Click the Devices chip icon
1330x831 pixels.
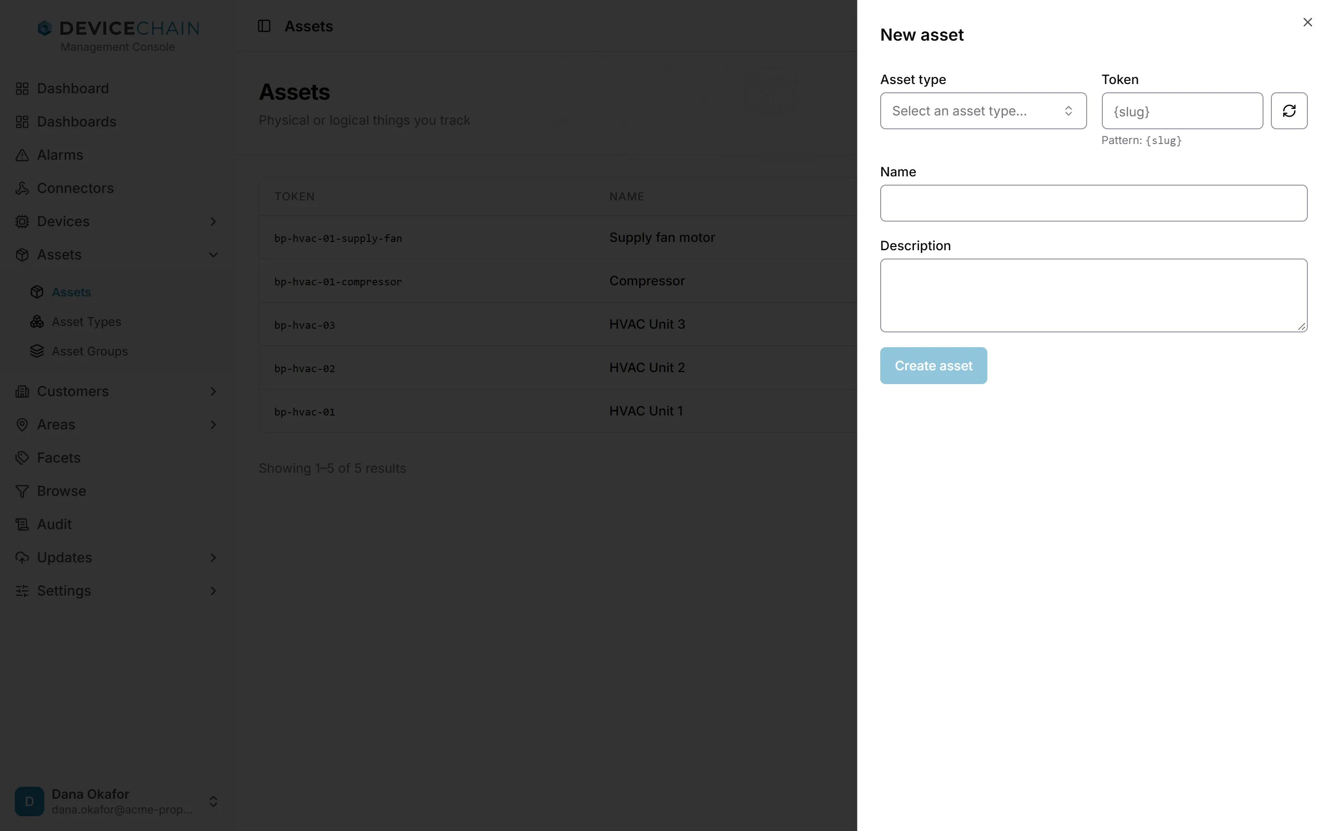[x=22, y=222]
